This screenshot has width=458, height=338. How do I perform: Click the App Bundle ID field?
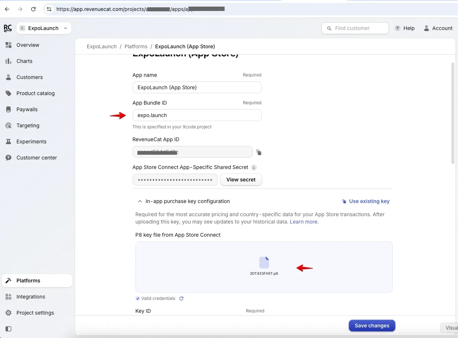click(x=197, y=115)
